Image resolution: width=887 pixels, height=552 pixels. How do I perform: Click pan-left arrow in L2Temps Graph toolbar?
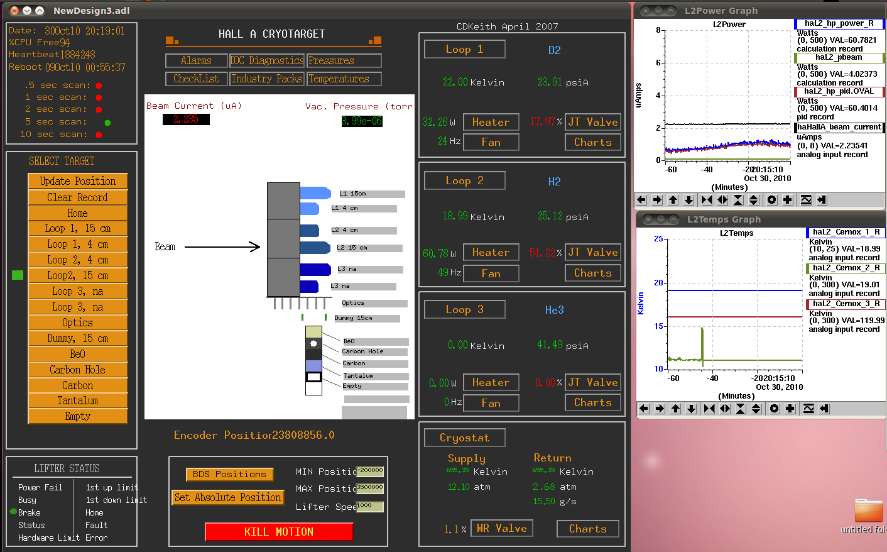coord(644,409)
